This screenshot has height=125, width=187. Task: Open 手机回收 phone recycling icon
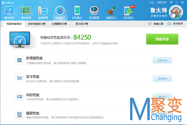tap(128, 13)
